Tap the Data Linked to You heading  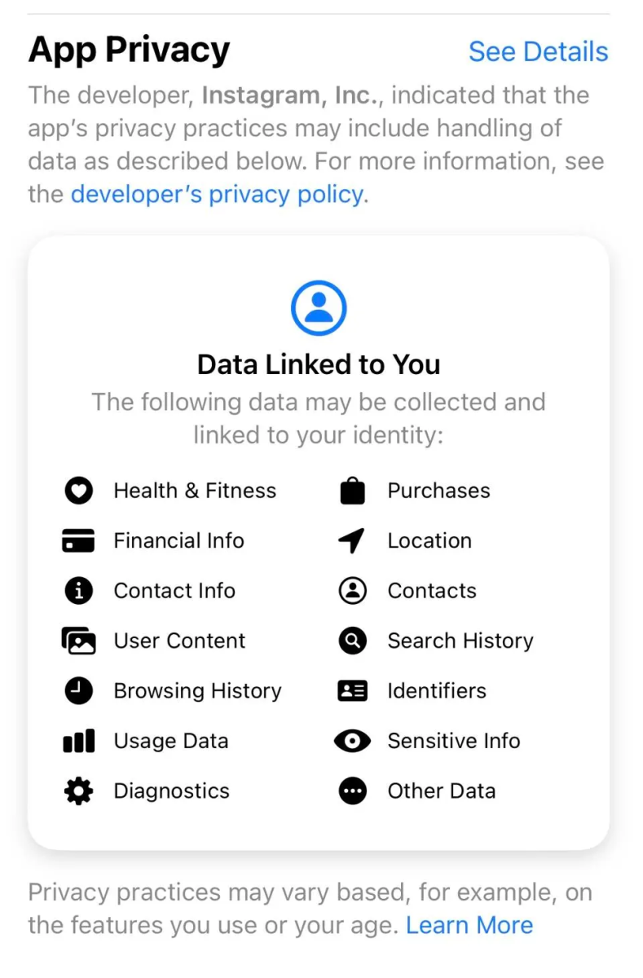coord(319,364)
